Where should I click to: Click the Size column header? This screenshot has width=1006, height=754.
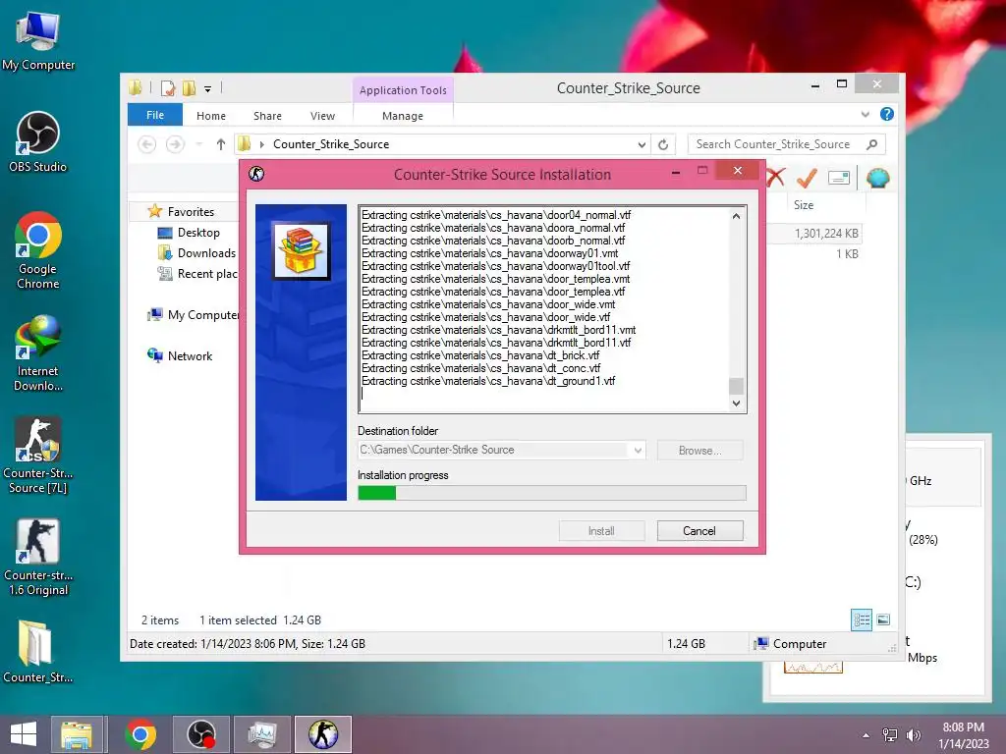point(804,205)
